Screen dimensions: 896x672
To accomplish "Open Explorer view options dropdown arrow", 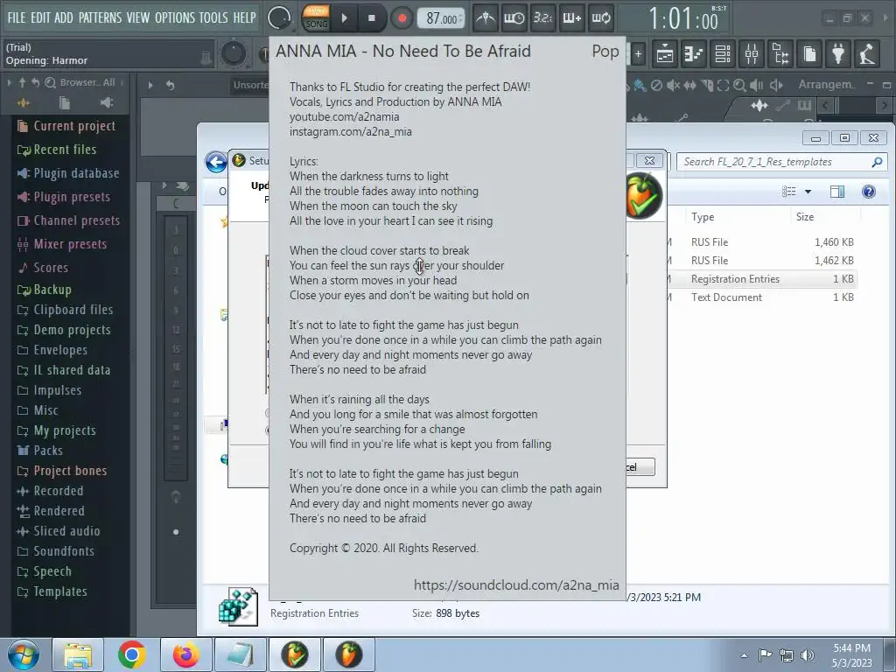I will (808, 192).
